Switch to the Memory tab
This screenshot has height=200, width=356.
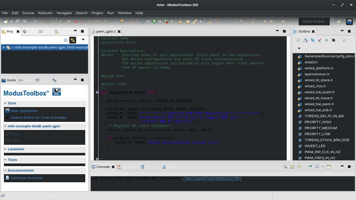[150, 167]
